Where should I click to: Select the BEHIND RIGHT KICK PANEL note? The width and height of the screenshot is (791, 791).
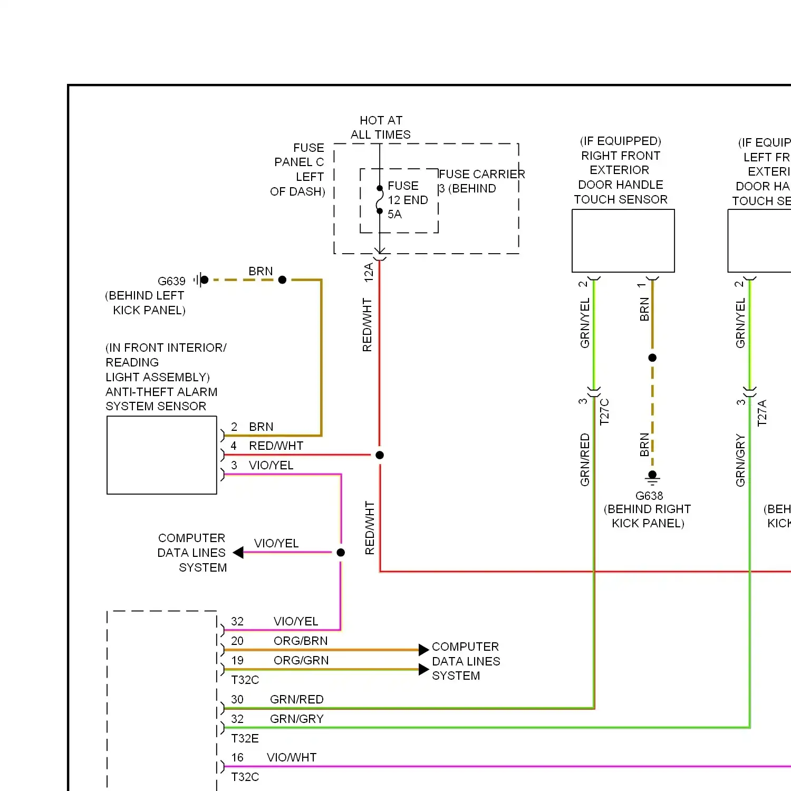tap(648, 516)
